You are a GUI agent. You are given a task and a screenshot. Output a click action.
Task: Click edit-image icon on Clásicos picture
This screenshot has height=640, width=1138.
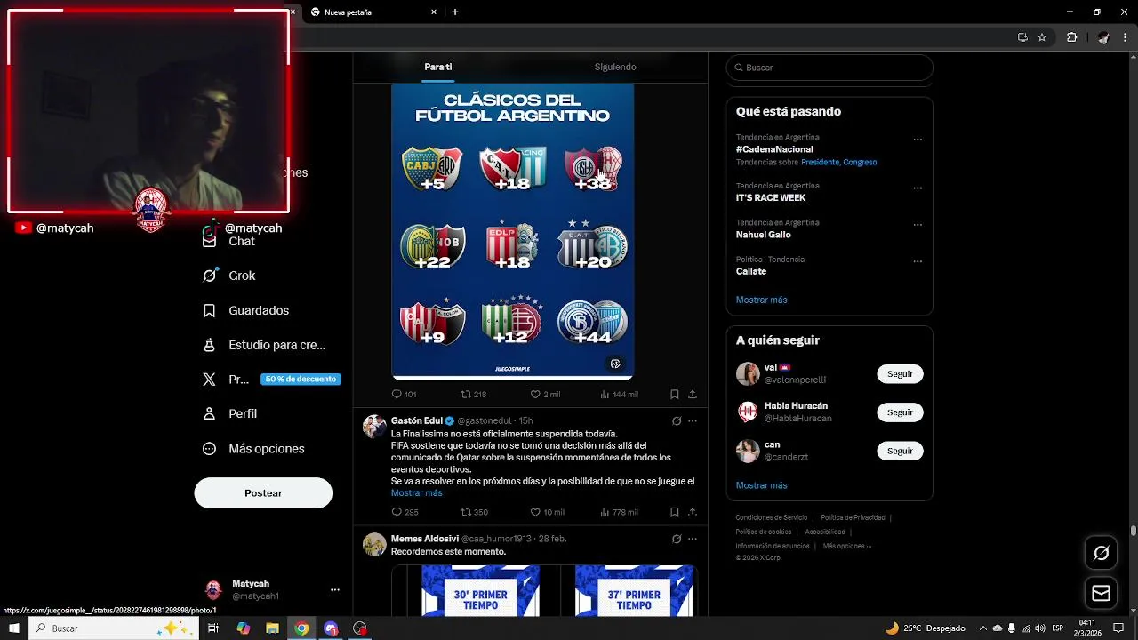pos(615,364)
